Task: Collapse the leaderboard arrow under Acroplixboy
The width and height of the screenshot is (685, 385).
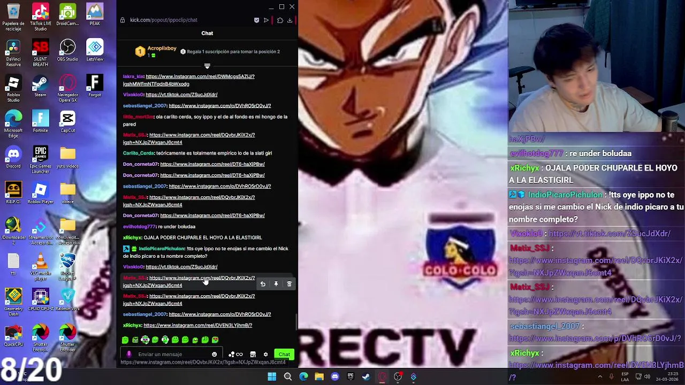Action: click(207, 66)
